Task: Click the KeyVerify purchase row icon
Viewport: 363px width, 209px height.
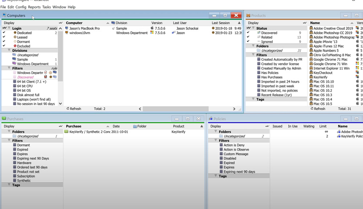Action: click(66, 131)
